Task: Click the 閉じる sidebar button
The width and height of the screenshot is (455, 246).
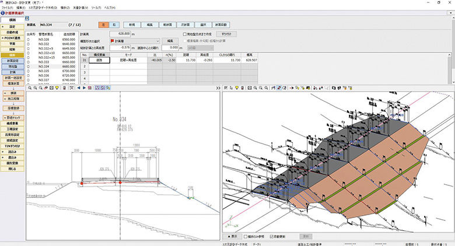Action: pyautogui.click(x=12, y=169)
